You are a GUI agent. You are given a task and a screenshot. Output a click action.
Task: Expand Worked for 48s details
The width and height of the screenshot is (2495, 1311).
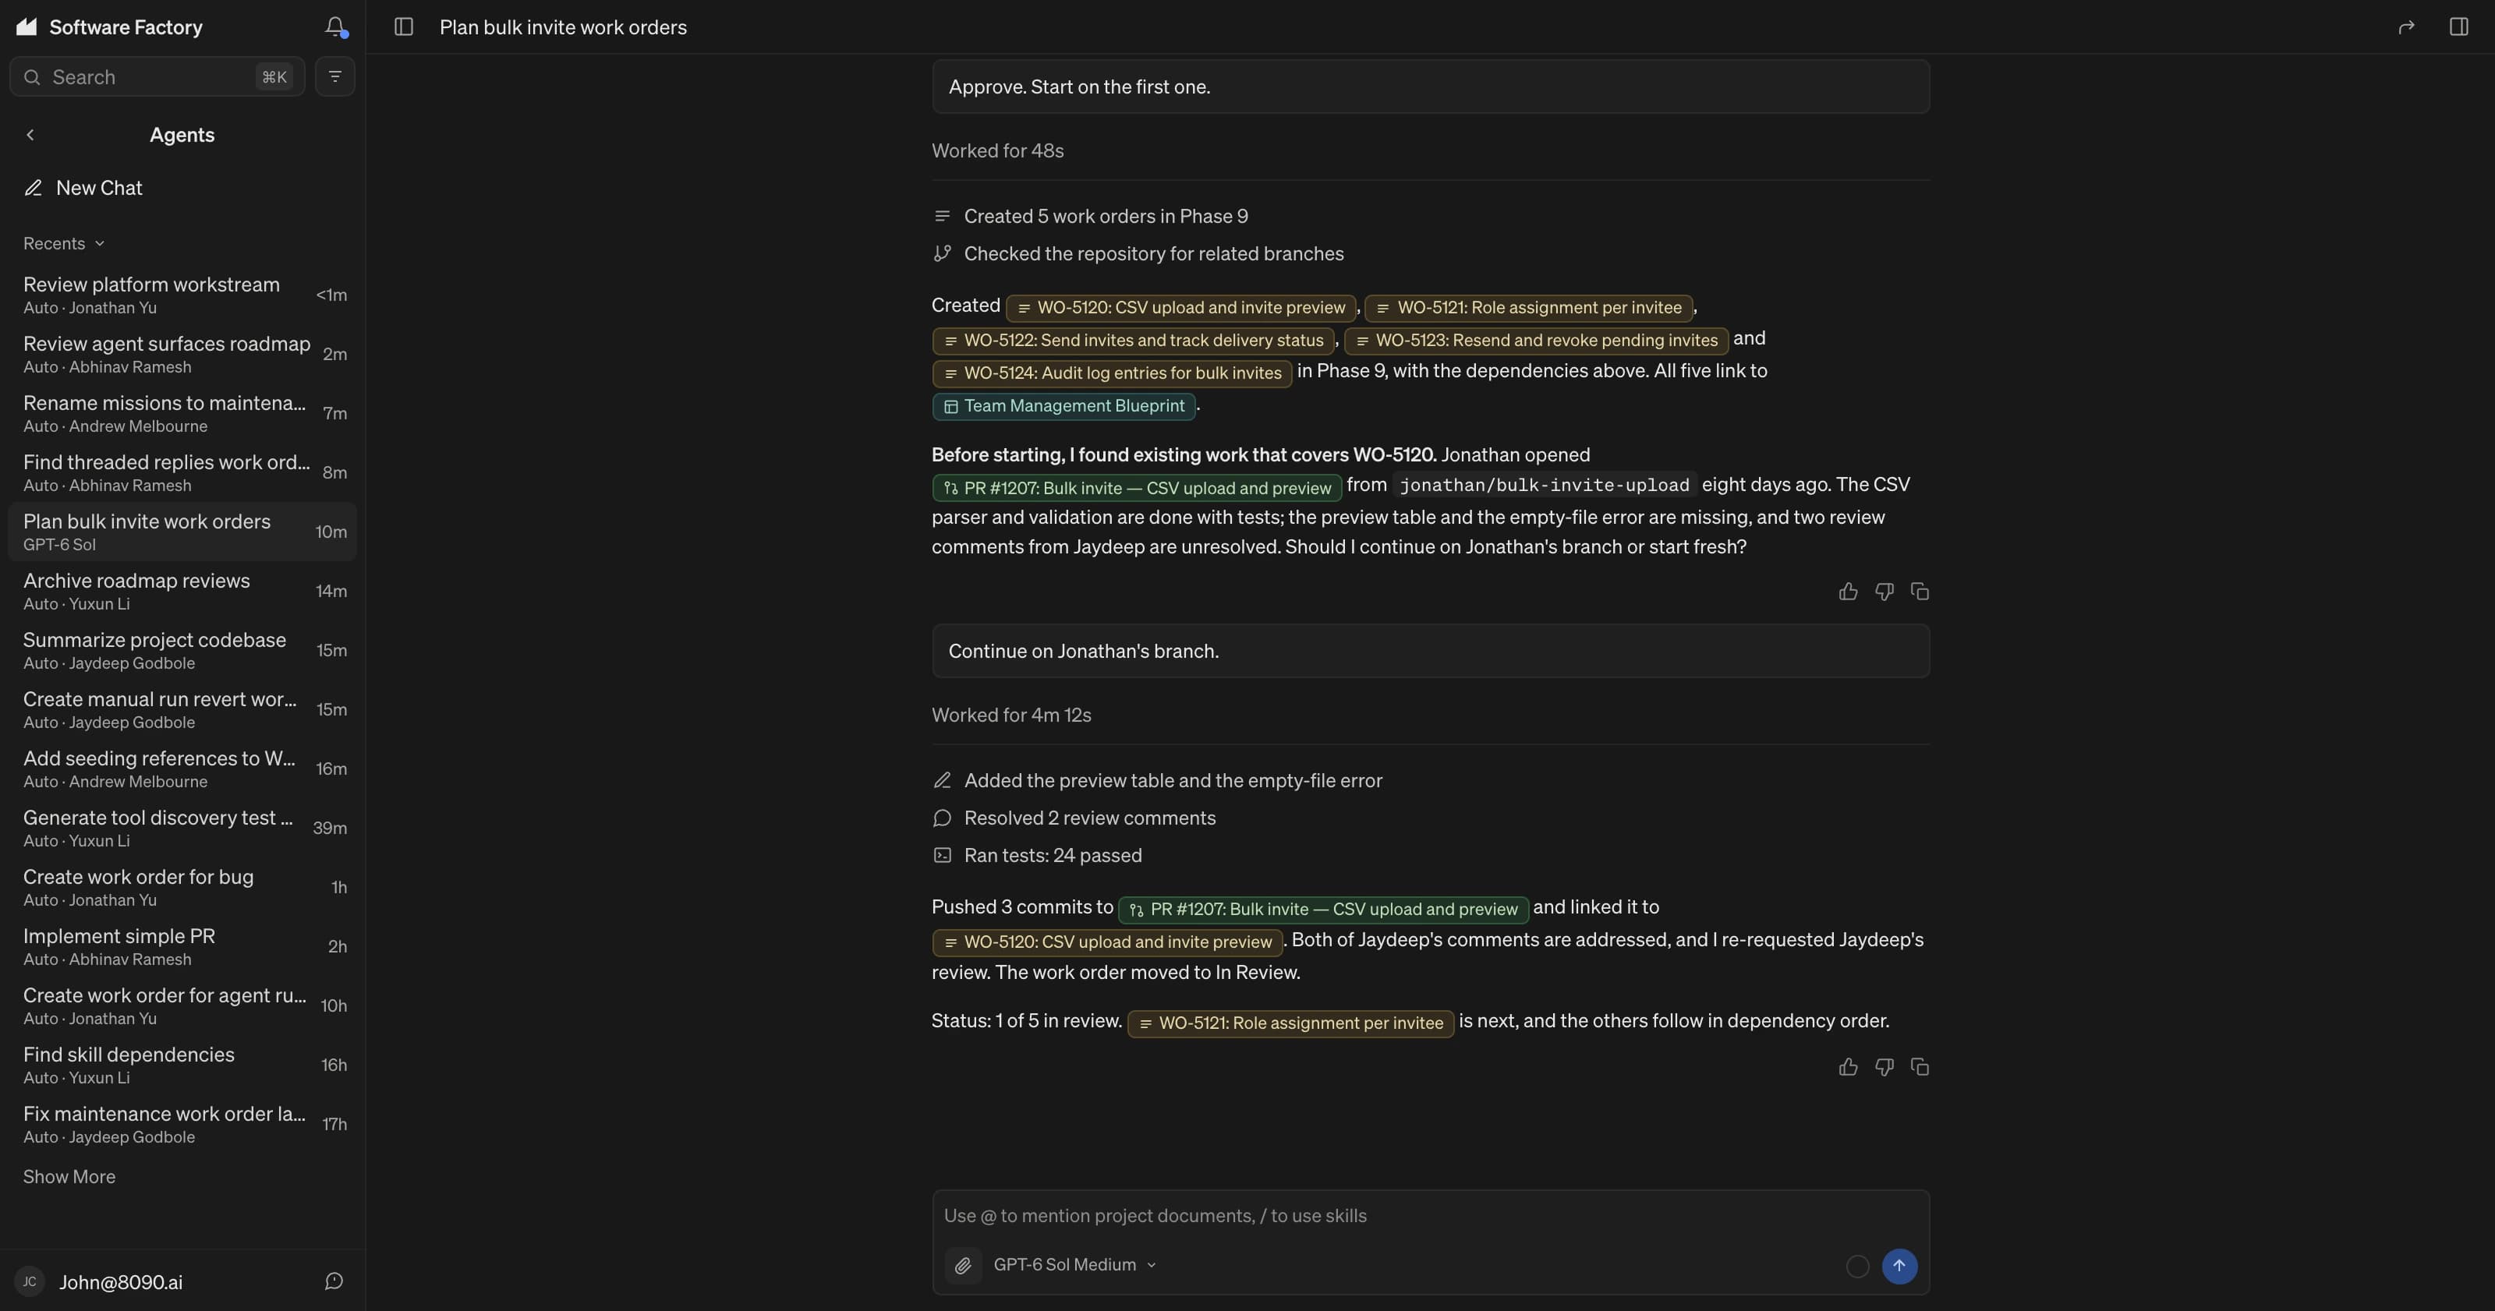point(998,151)
